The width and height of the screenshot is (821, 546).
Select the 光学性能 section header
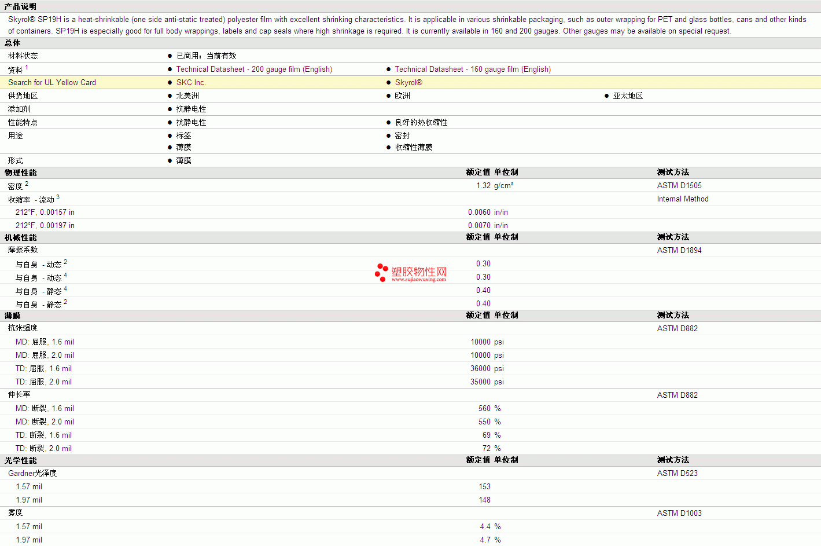click(20, 460)
